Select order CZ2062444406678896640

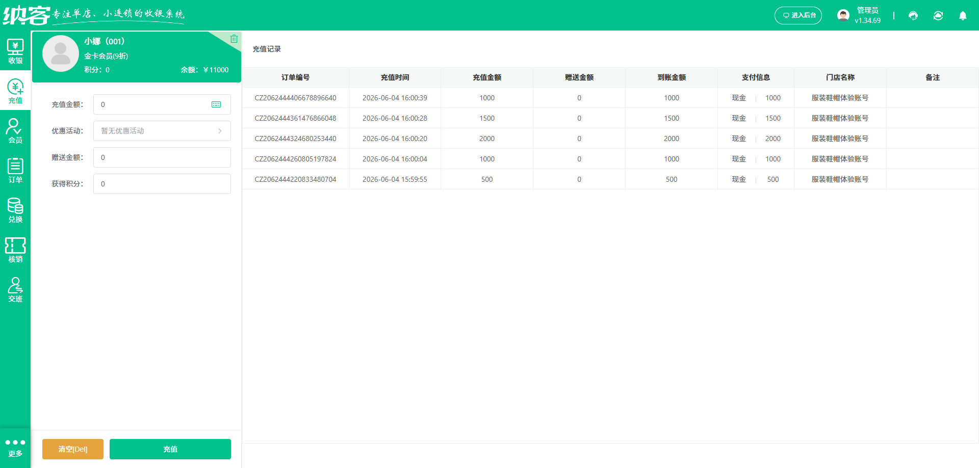coord(296,98)
